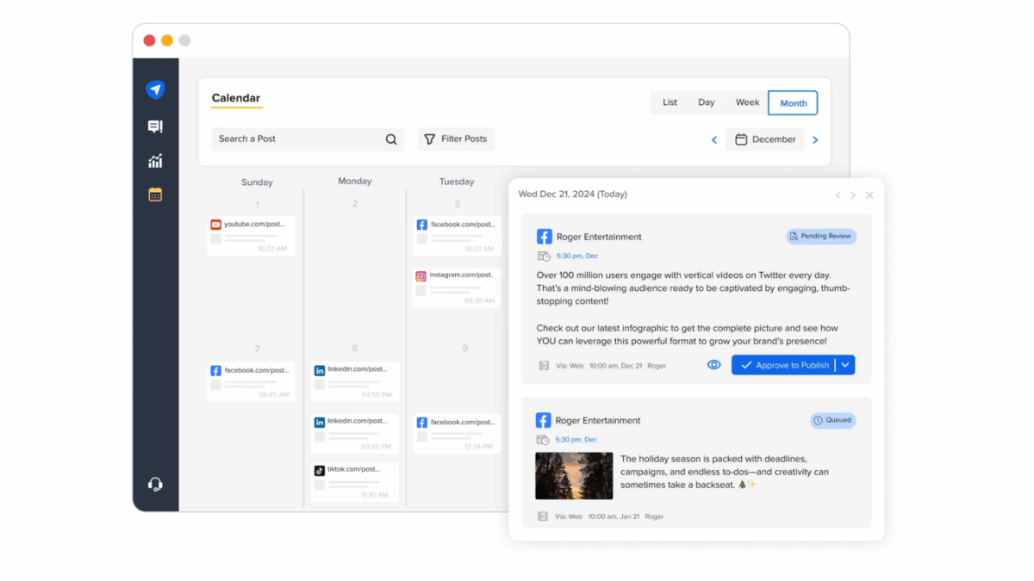Open the analytics chart icon in sidebar
This screenshot has height=581, width=1034.
[155, 161]
